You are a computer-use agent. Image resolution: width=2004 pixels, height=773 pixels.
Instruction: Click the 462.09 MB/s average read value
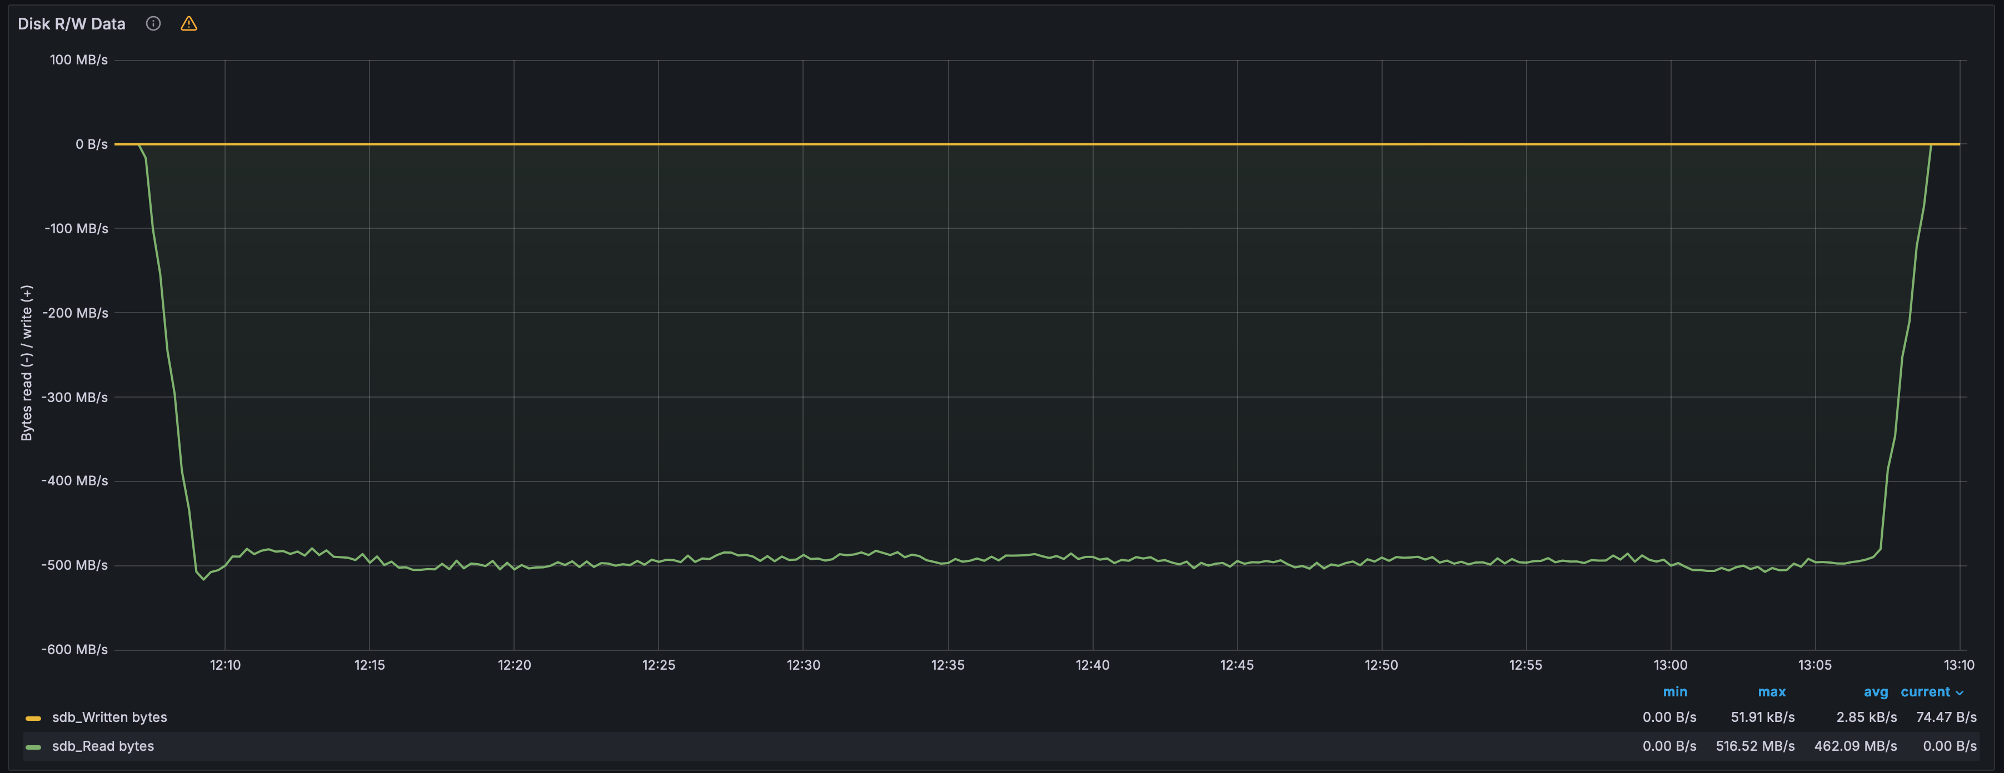(1856, 746)
